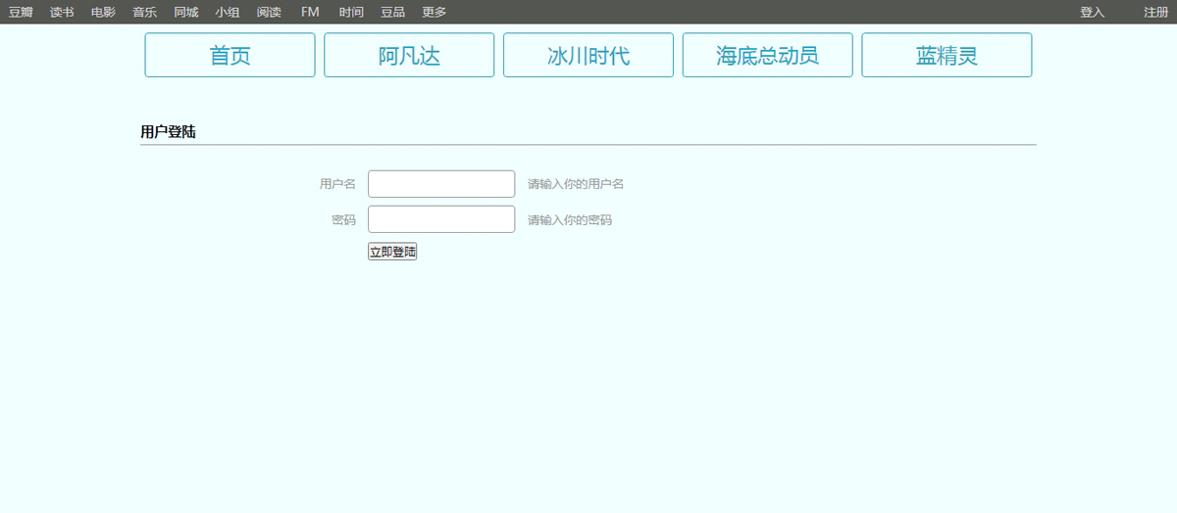This screenshot has width=1177, height=513.
Task: Click the 用户登陆 heading text
Action: 168,132
